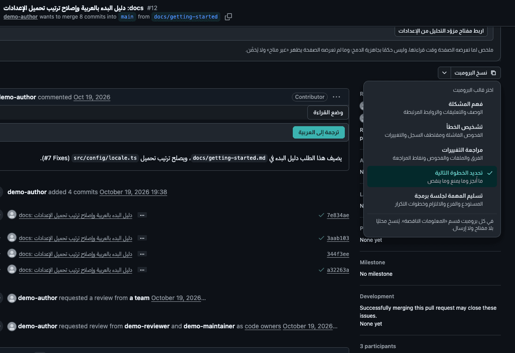Open commit title link in 344f3ee row
This screenshot has height=353, width=515.
coord(75,254)
